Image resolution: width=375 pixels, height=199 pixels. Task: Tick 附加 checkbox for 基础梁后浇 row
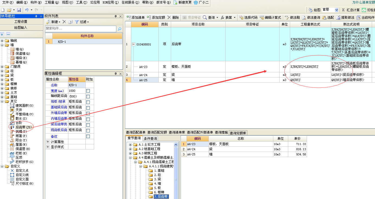(88, 108)
